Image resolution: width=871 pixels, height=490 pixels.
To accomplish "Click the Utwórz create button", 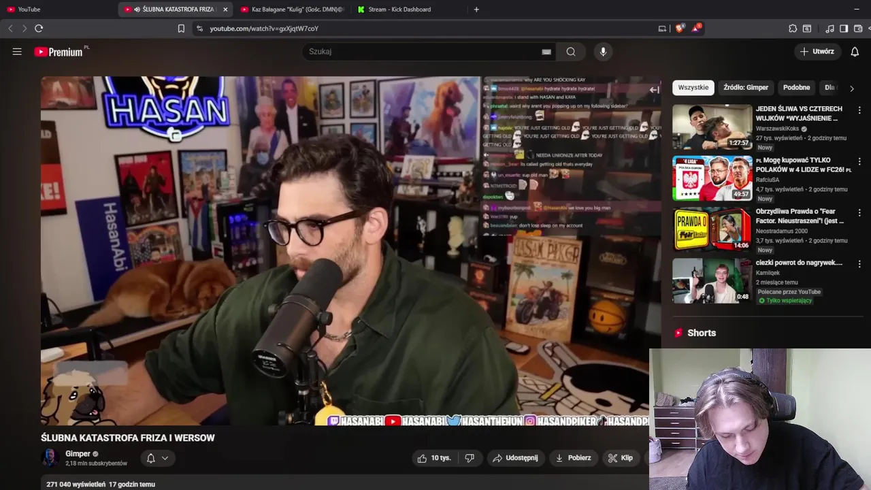I will click(x=817, y=52).
